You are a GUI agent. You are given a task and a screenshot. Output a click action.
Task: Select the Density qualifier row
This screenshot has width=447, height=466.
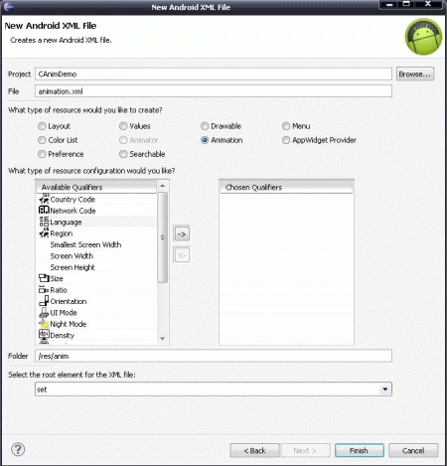[96, 335]
